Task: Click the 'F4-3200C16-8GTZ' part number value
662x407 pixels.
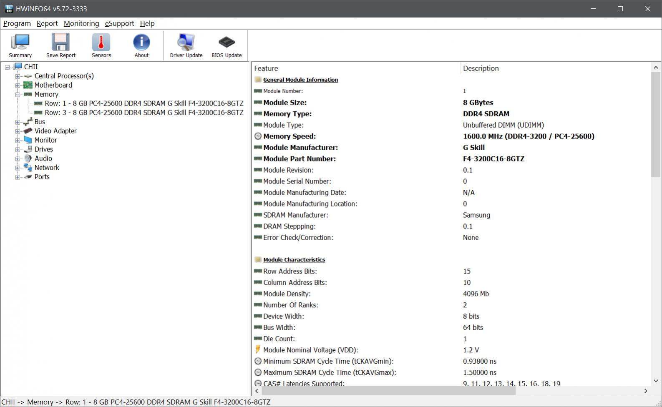Action: pos(493,159)
